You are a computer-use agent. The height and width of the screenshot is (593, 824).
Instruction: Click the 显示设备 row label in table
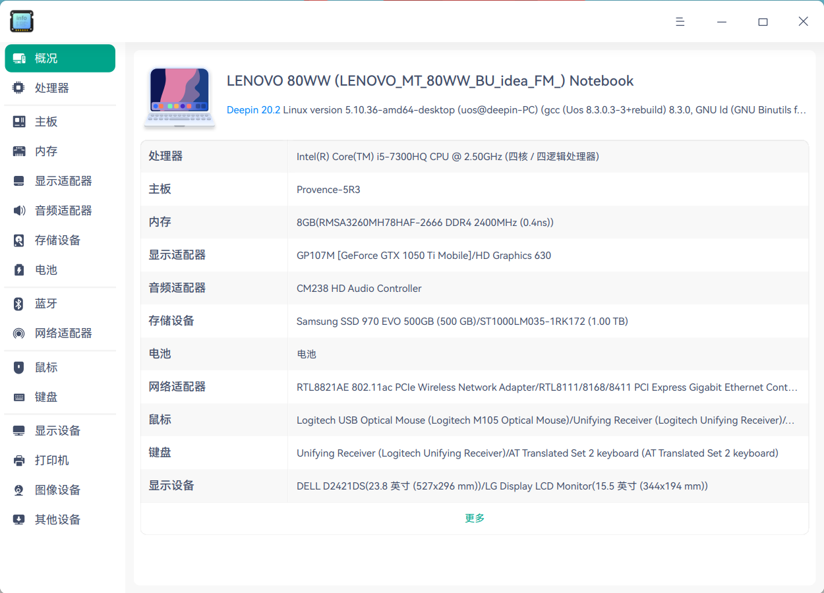click(x=171, y=486)
